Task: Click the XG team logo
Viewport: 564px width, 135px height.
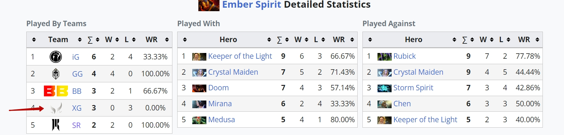Action: pyautogui.click(x=56, y=108)
